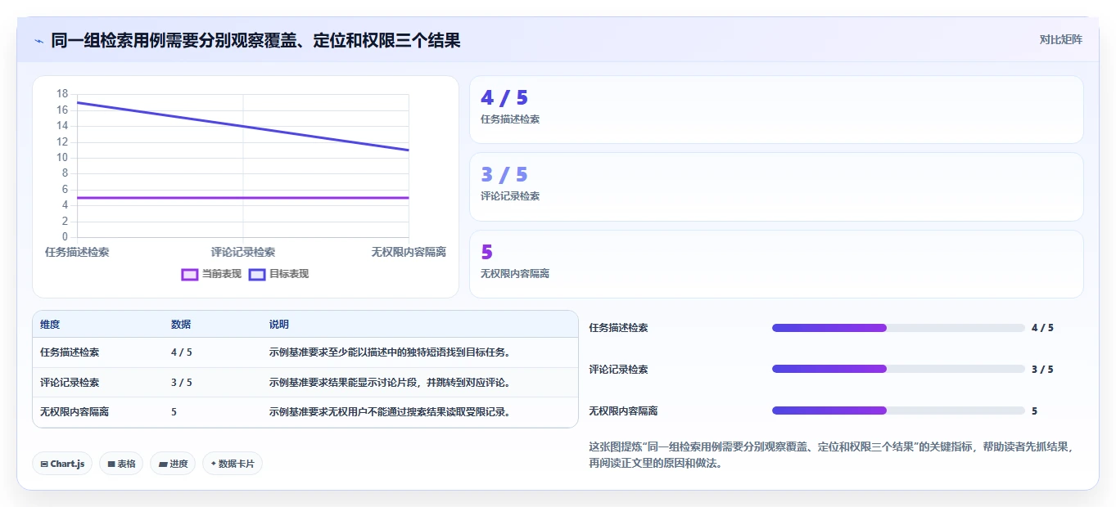1116x507 pixels.
Task: Click the 3 / 5 评论记录检索 stat card
Action: pos(776,186)
